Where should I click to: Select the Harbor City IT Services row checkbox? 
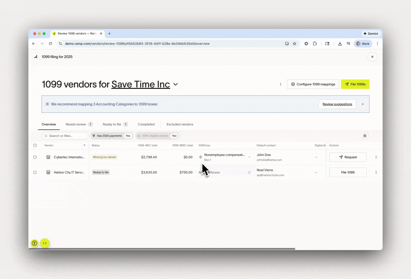coord(35,172)
